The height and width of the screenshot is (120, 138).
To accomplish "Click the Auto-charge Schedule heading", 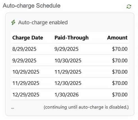I will coord(31,6).
